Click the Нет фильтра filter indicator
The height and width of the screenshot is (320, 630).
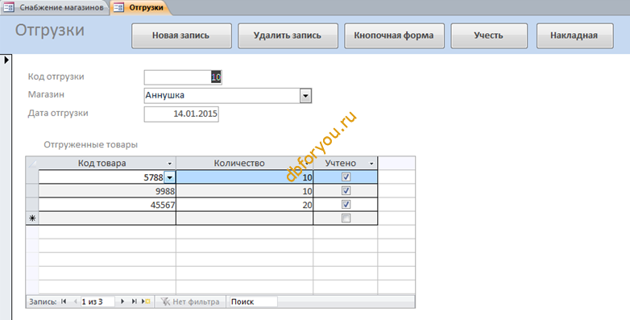click(190, 301)
